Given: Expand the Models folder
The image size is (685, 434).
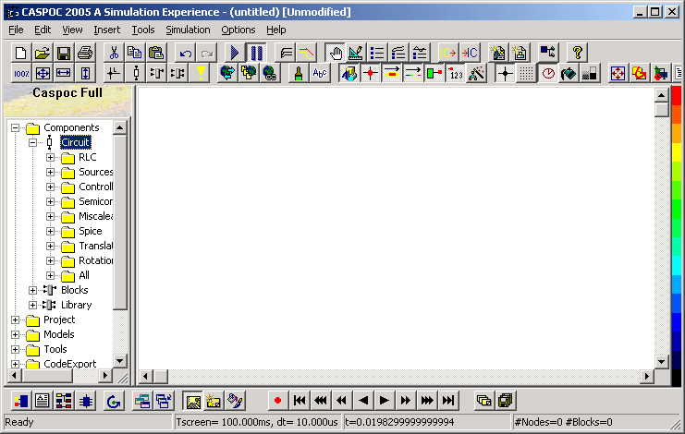Looking at the screenshot, I should 16,334.
